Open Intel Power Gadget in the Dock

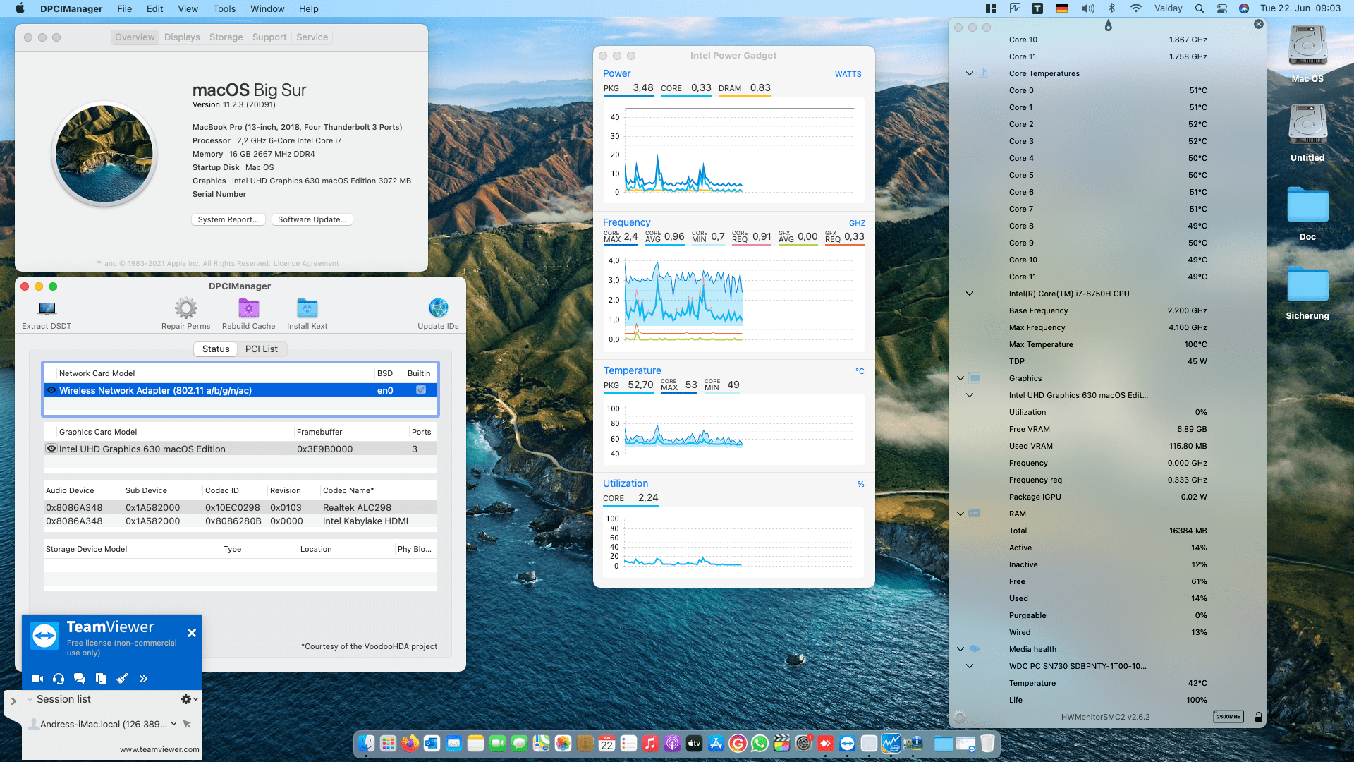[x=891, y=743]
